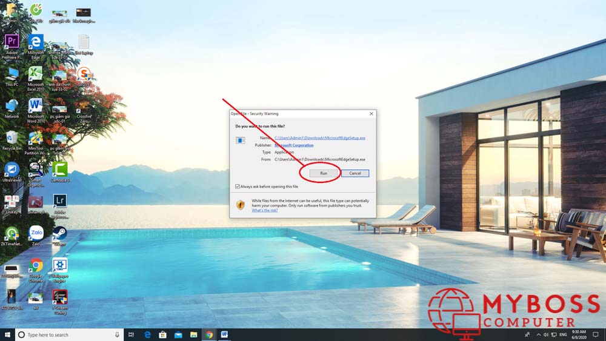Open the 'What's the risk?' link
This screenshot has height=341, width=606.
265,210
